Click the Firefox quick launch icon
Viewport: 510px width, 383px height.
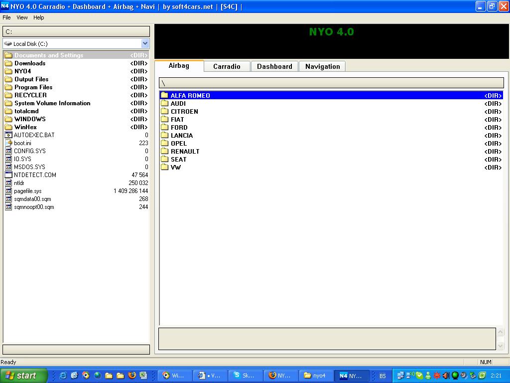132,376
